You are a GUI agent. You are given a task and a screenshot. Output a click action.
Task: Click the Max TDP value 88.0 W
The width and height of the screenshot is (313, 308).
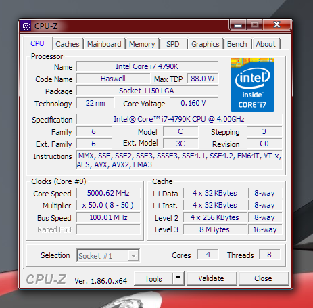pos(203,79)
